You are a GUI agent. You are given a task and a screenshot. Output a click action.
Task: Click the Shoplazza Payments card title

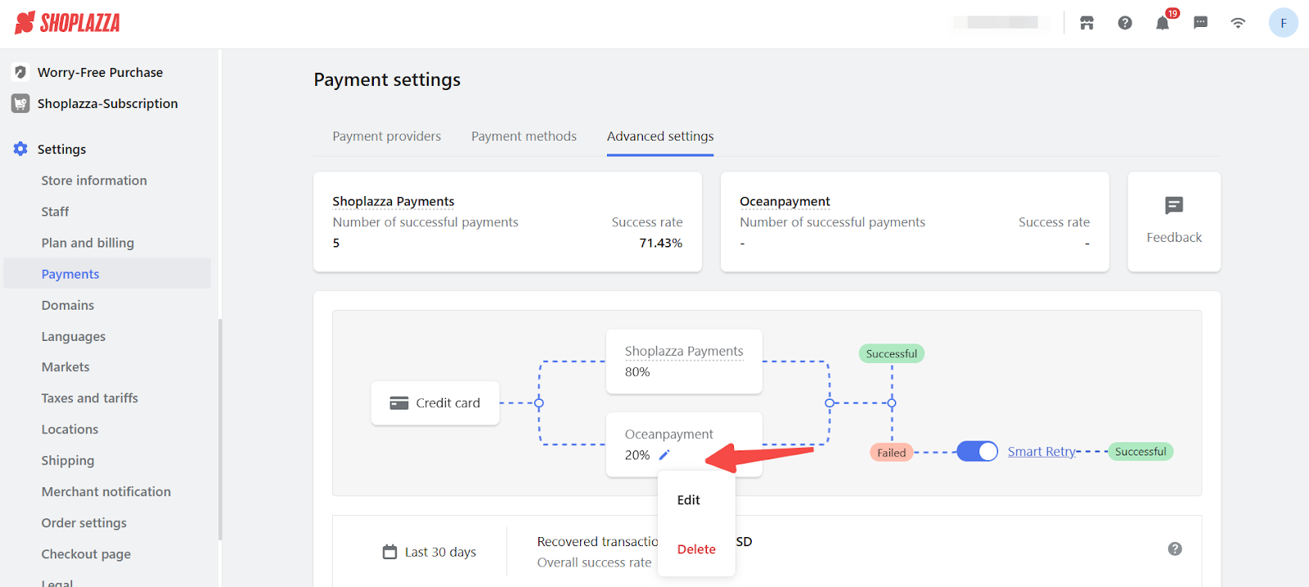[393, 201]
